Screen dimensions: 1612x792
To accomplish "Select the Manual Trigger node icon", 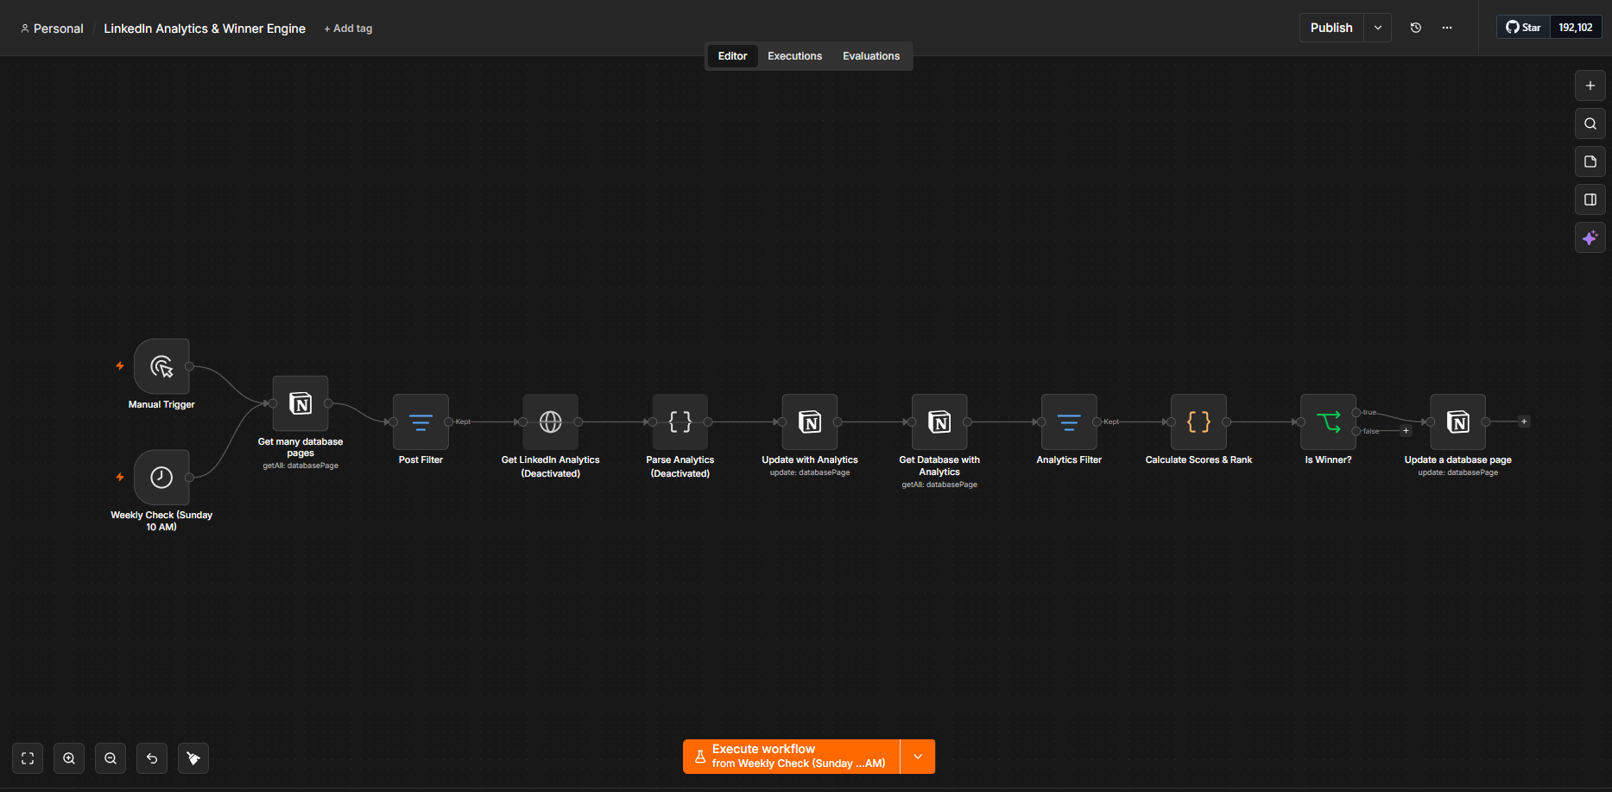I will pyautogui.click(x=161, y=366).
